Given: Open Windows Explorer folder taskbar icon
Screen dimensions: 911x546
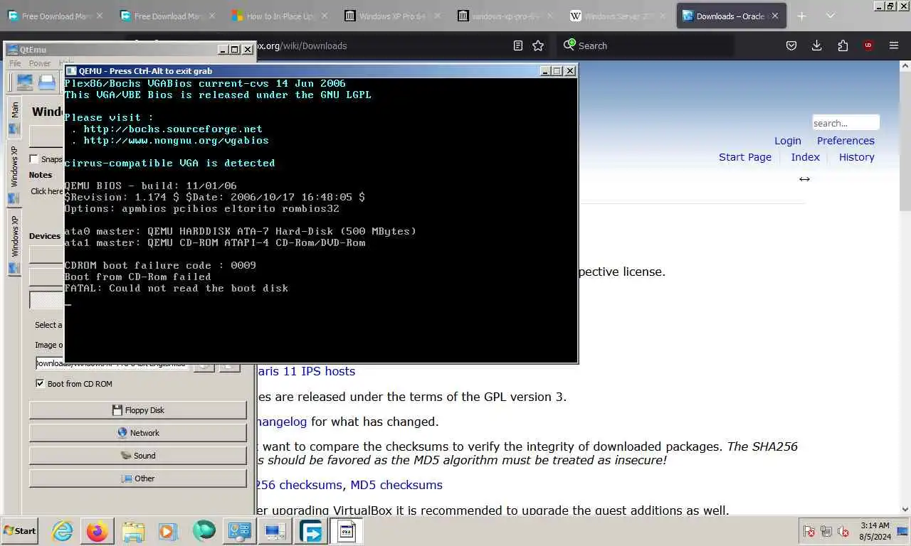Looking at the screenshot, I should click(x=133, y=531).
